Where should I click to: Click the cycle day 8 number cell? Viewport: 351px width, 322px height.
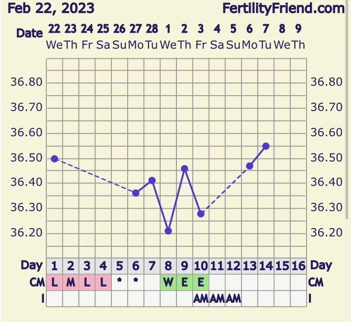coord(168,266)
